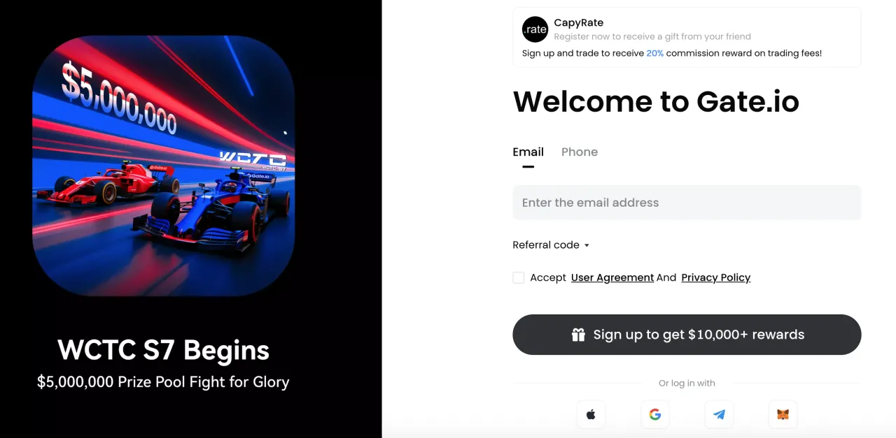This screenshot has width=896, height=438.
Task: Log in with MetaMask fox icon
Action: coord(783,414)
